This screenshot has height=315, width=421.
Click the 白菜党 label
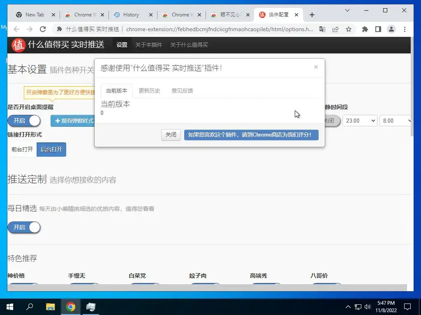click(x=137, y=276)
